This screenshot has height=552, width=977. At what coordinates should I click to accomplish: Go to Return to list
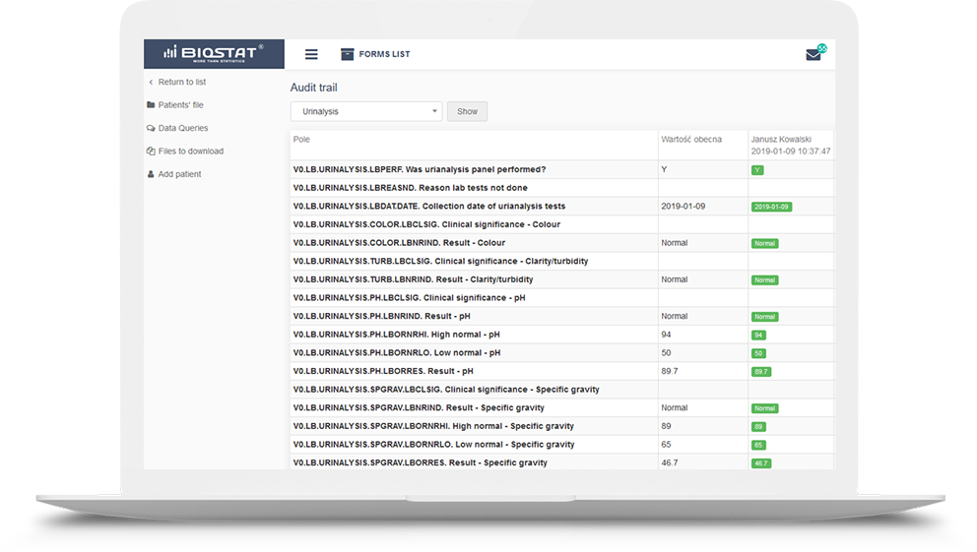pyautogui.click(x=182, y=83)
